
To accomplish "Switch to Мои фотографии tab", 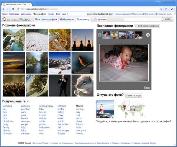I will pyautogui.click(x=46, y=19).
